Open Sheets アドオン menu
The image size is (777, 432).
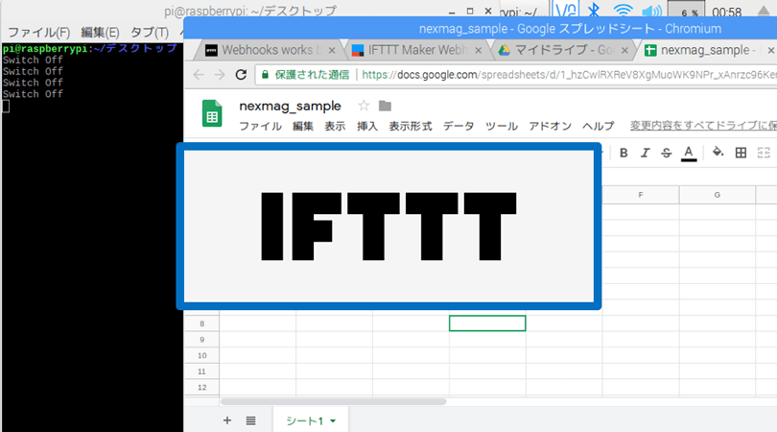pyautogui.click(x=550, y=126)
